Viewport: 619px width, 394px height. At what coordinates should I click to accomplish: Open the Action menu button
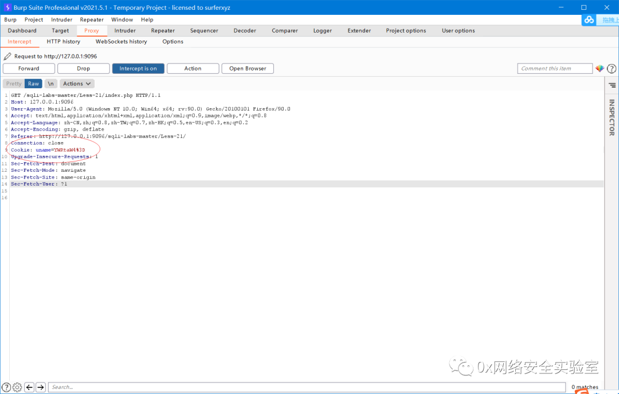193,69
